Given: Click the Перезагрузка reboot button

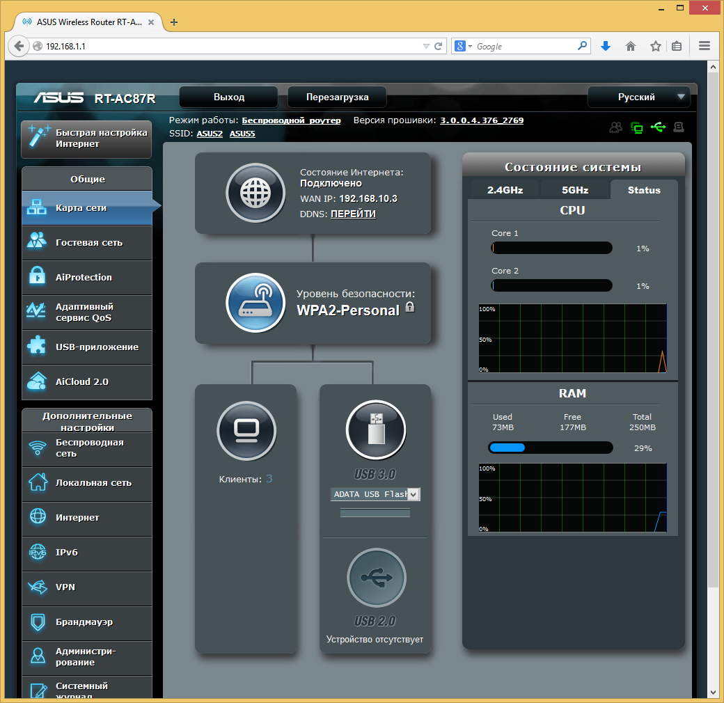Looking at the screenshot, I should [x=337, y=97].
